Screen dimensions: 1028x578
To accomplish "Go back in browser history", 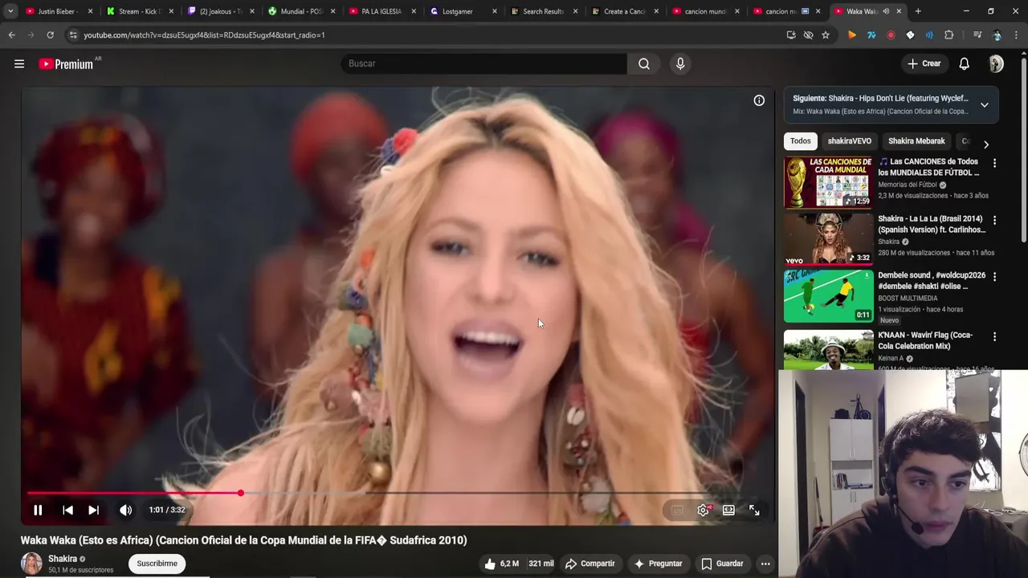I will tap(11, 35).
